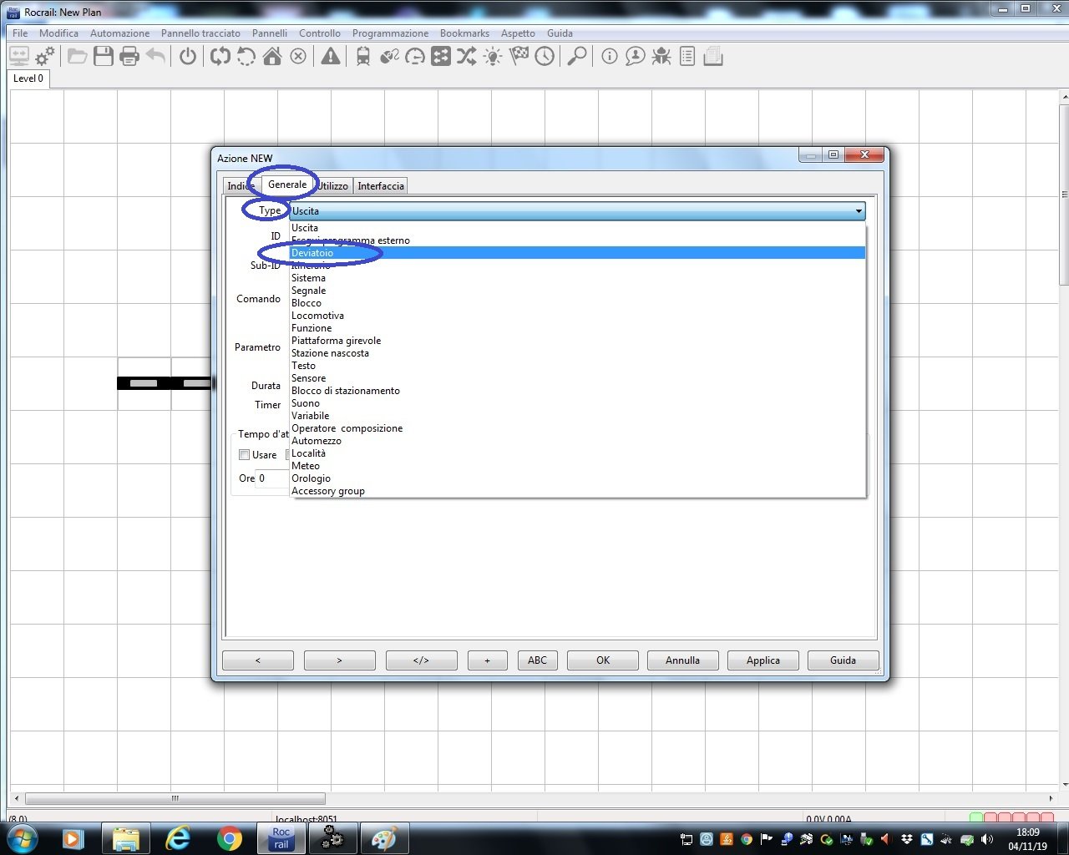
Task: Click the Annulla button
Action: [x=682, y=660]
